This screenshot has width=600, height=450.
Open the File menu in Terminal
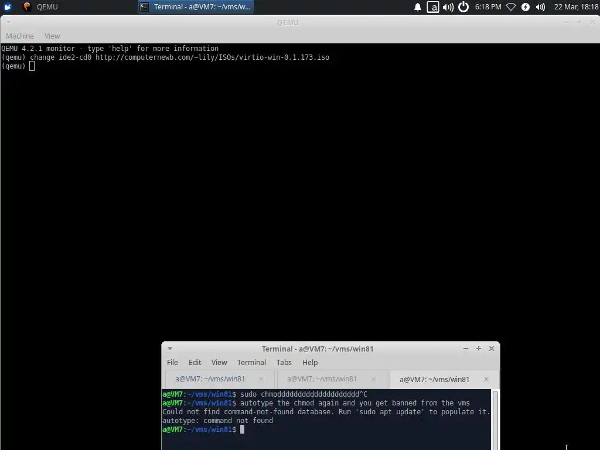pyautogui.click(x=172, y=362)
